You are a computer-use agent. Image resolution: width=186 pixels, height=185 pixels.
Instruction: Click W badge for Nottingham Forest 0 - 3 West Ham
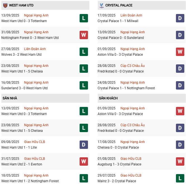point(84,35)
